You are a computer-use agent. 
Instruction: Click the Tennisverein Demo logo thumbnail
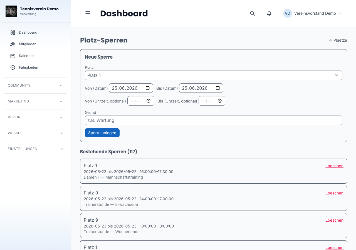click(x=11, y=11)
